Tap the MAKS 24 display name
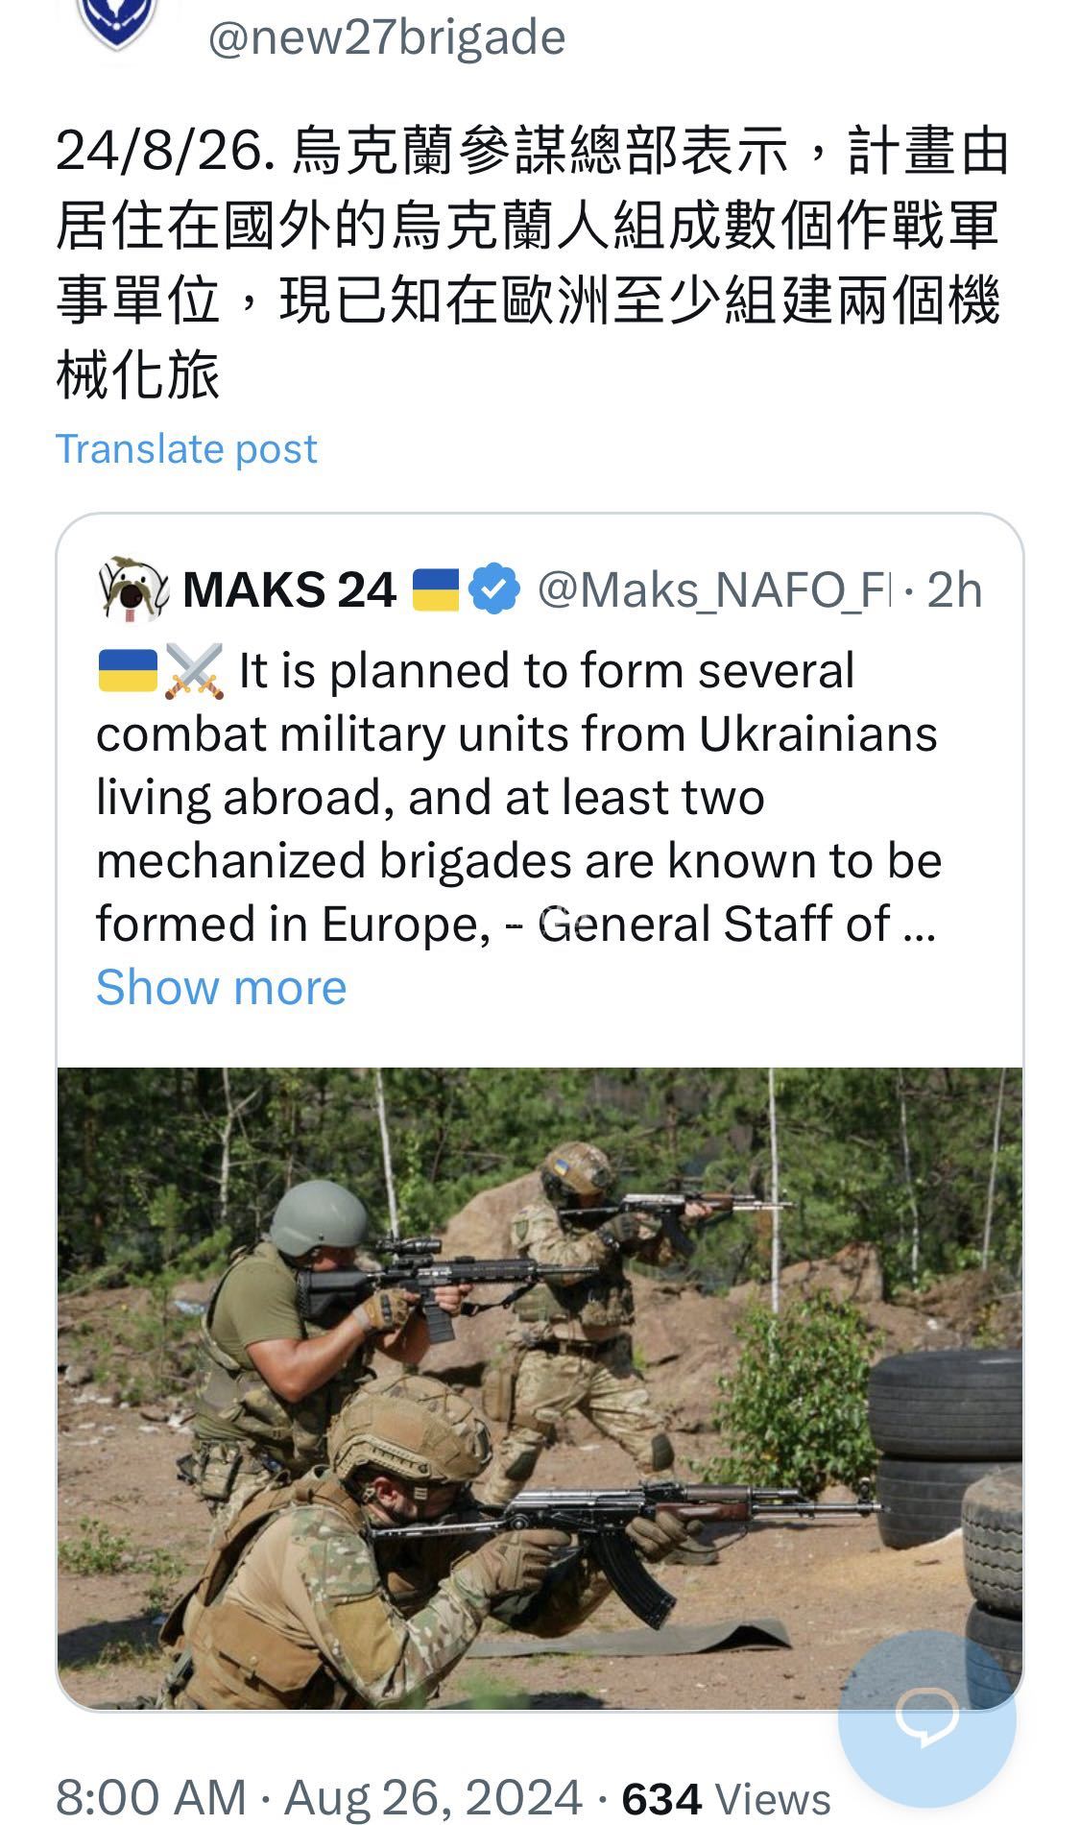This screenshot has width=1080, height=1825. pos(289,589)
